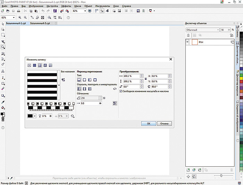243x185 pixels.
Task: Toggle the aspect ratio lock for transformations
Action: [145, 79]
